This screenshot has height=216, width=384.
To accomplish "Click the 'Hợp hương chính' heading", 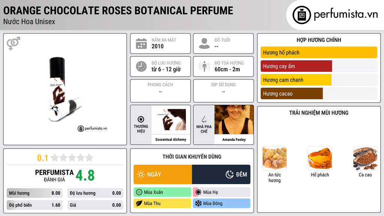I will point(319,40).
